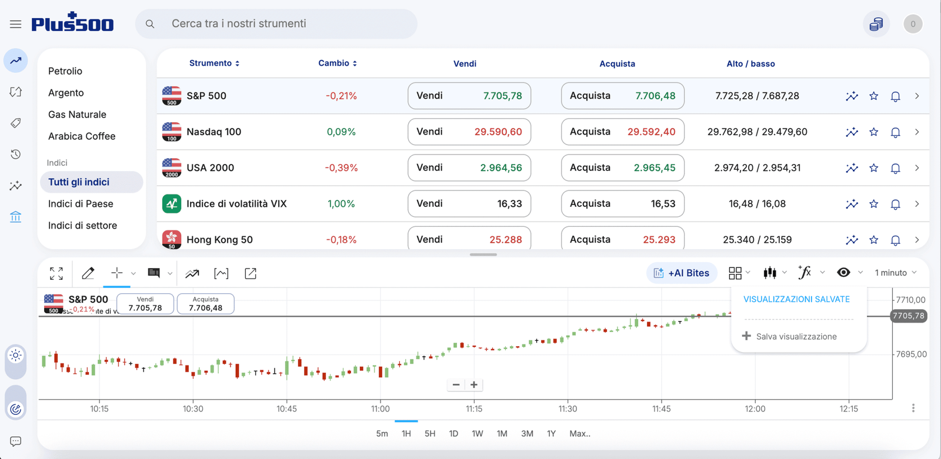Favorite USA 2000 with star

(x=874, y=168)
